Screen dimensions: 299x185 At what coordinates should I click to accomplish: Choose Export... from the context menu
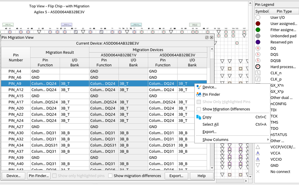coord(209,132)
